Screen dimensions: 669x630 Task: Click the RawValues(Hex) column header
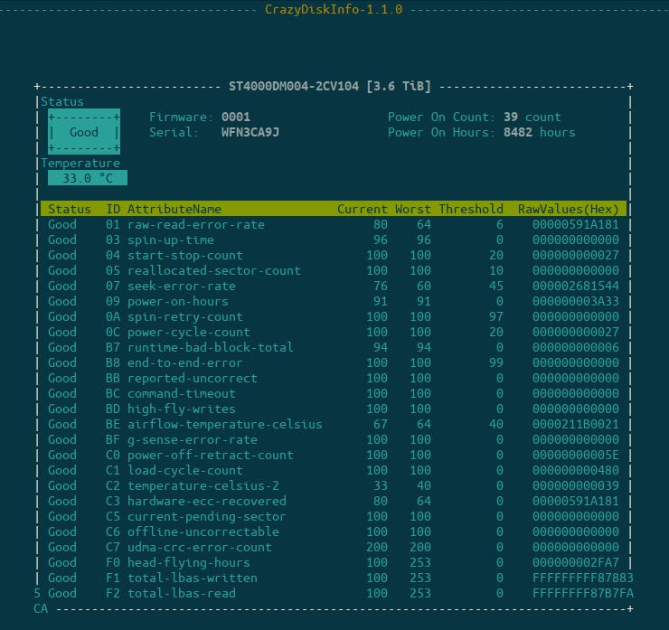tap(568, 209)
